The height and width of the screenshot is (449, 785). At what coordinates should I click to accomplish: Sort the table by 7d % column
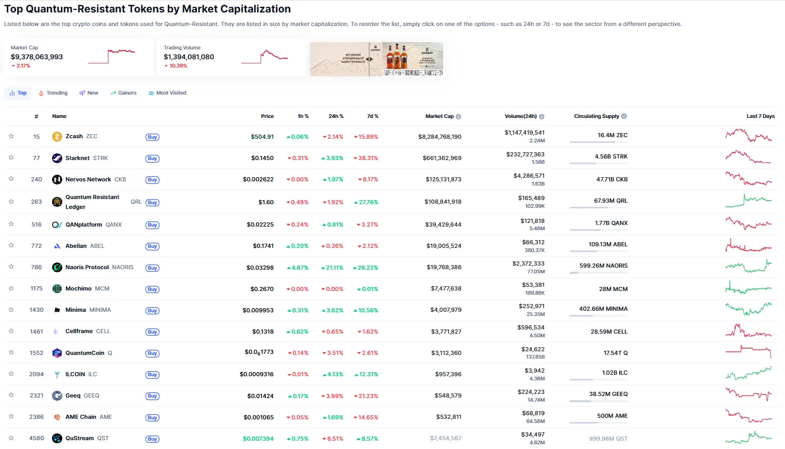tap(372, 116)
